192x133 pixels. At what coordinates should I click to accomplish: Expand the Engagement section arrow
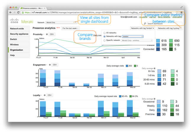47,65
